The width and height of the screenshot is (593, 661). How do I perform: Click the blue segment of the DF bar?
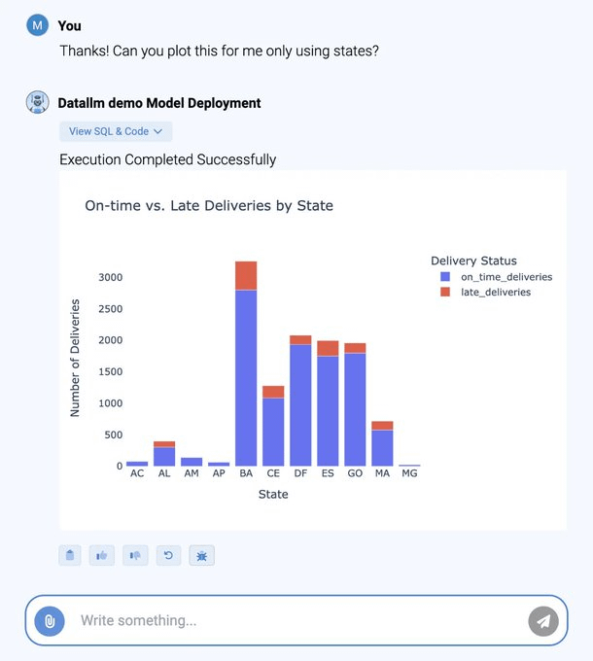tap(300, 405)
